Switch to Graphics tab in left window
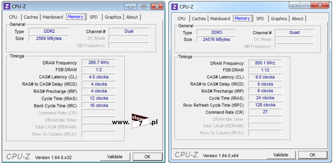 (113, 17)
